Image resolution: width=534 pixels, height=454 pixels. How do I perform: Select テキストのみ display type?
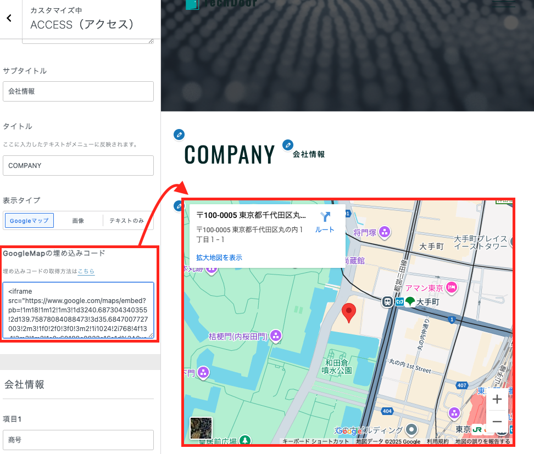click(127, 221)
